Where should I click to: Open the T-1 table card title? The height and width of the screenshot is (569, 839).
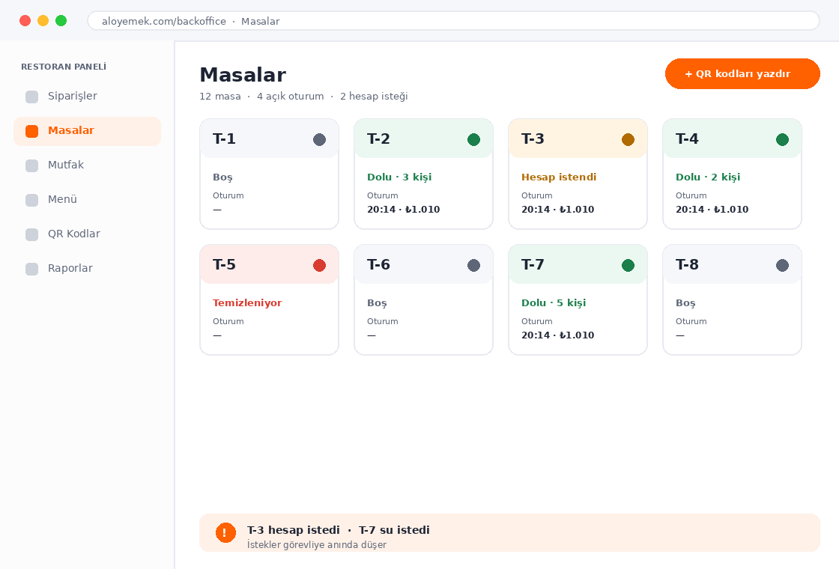[x=224, y=139]
